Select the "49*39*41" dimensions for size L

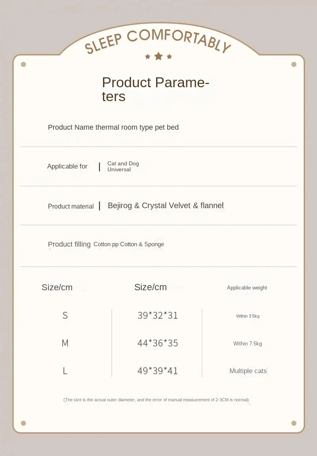[158, 371]
